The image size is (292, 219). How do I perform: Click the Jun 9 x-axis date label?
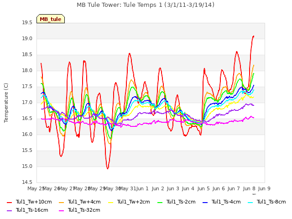[x=264, y=188]
